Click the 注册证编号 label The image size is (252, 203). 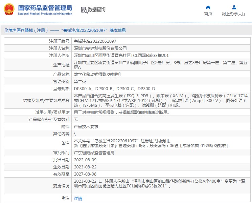tap(59, 41)
